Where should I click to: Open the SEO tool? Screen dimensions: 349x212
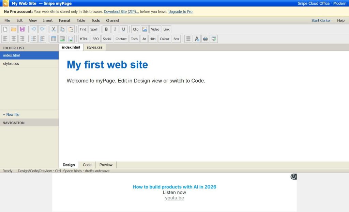(x=95, y=39)
